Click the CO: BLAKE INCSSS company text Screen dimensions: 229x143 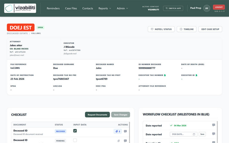[x=19, y=49]
